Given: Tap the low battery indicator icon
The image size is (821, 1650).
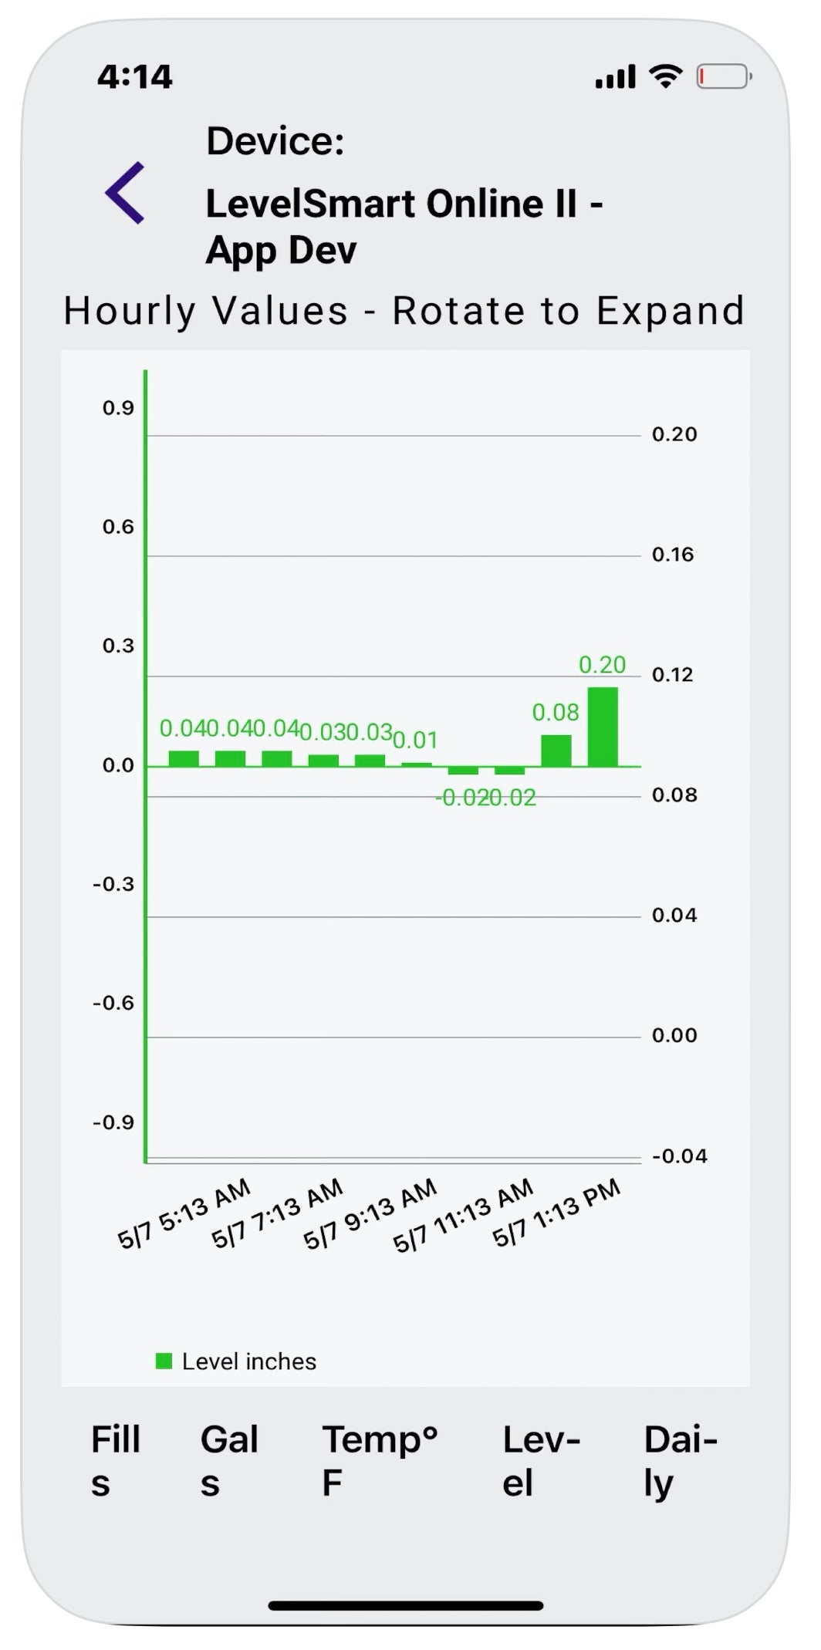Looking at the screenshot, I should (x=724, y=76).
